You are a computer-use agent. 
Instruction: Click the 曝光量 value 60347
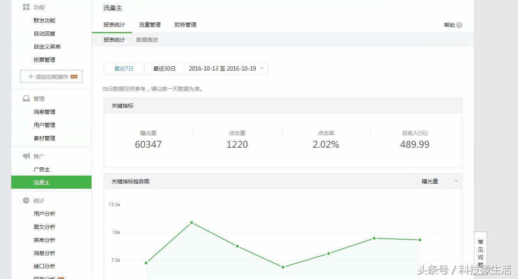[148, 144]
